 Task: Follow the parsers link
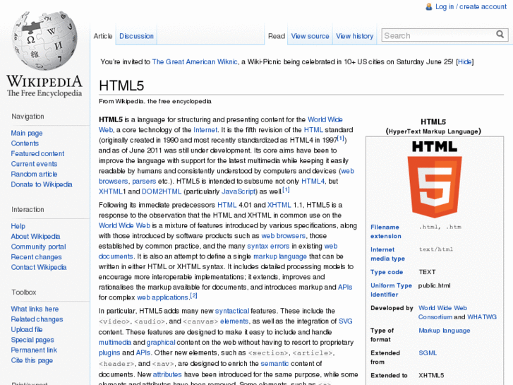[x=144, y=181]
